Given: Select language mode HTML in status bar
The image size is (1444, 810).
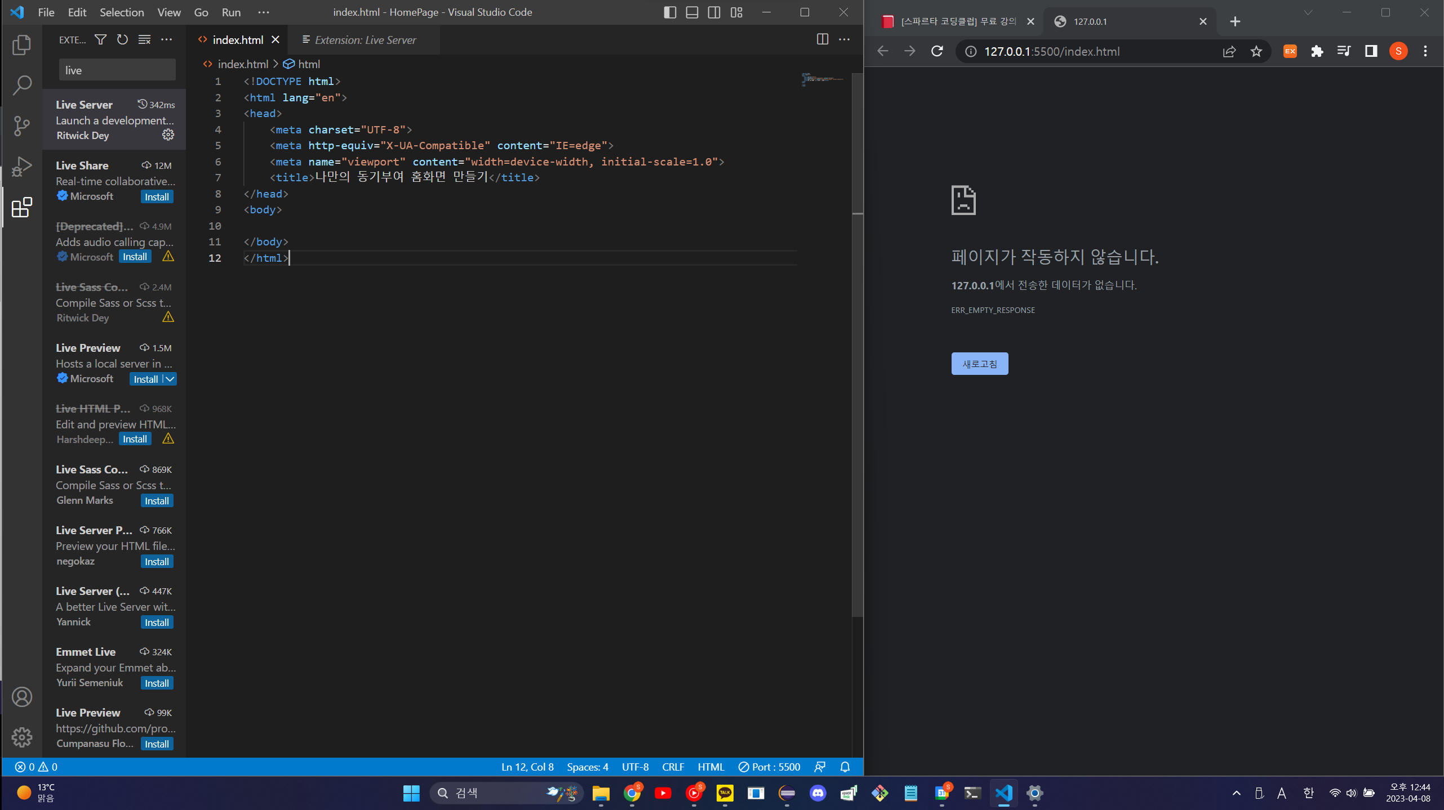Looking at the screenshot, I should [x=711, y=767].
